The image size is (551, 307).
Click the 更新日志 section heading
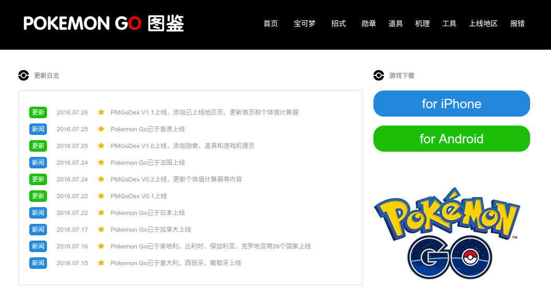tap(46, 76)
